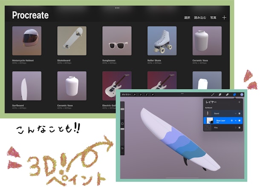Open the Roller Skate artwork thumbnail

click(162, 41)
